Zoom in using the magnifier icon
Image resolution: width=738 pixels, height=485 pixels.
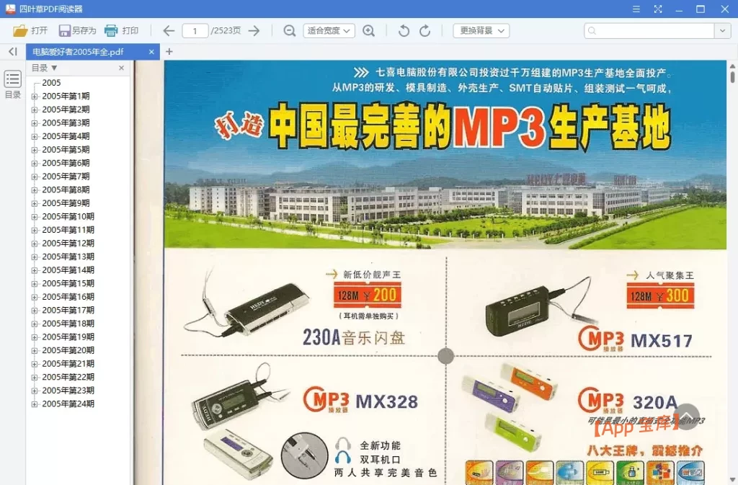pos(369,30)
